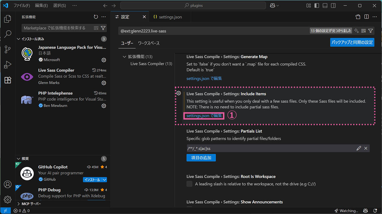Expand the MCP servers section

coord(19,204)
